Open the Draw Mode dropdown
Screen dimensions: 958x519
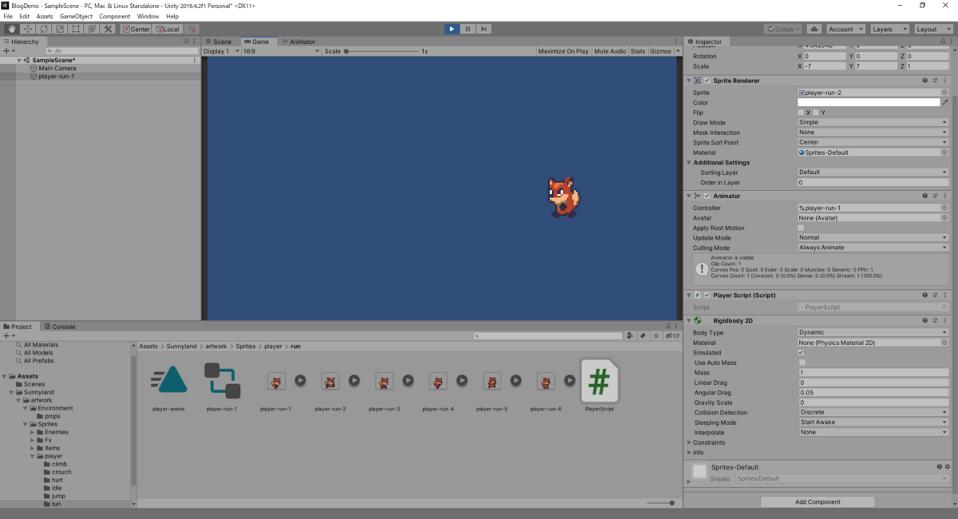click(x=873, y=122)
